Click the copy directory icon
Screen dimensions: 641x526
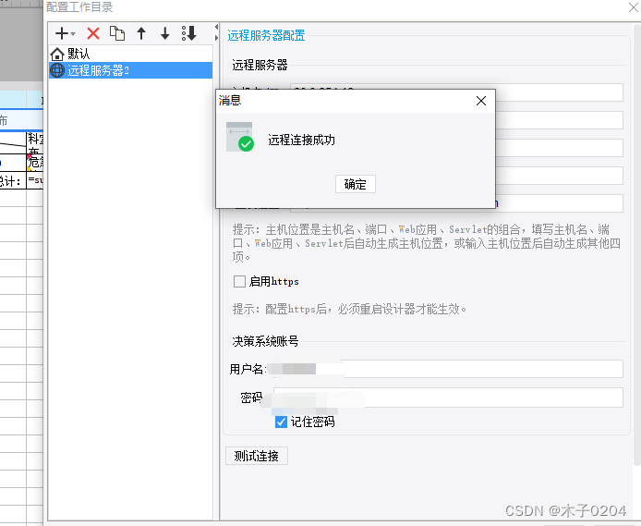(x=117, y=33)
